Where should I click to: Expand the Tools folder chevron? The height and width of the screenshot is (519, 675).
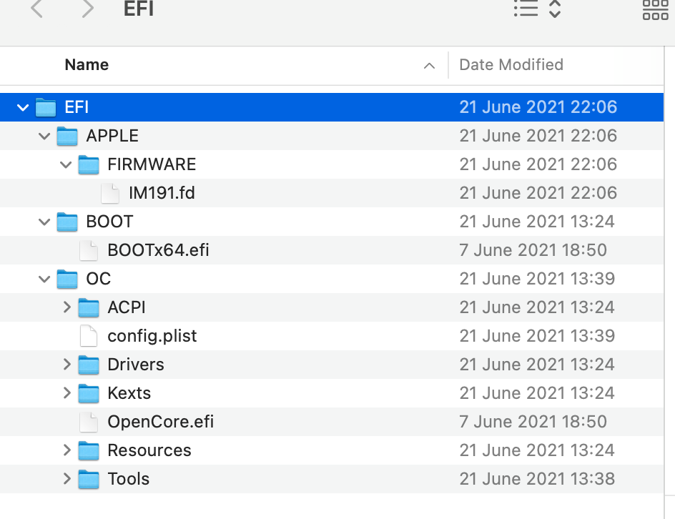(x=66, y=478)
